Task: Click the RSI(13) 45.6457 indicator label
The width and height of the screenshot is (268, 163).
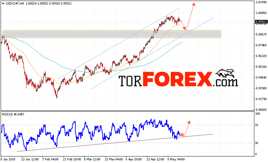Action: [x=13, y=114]
